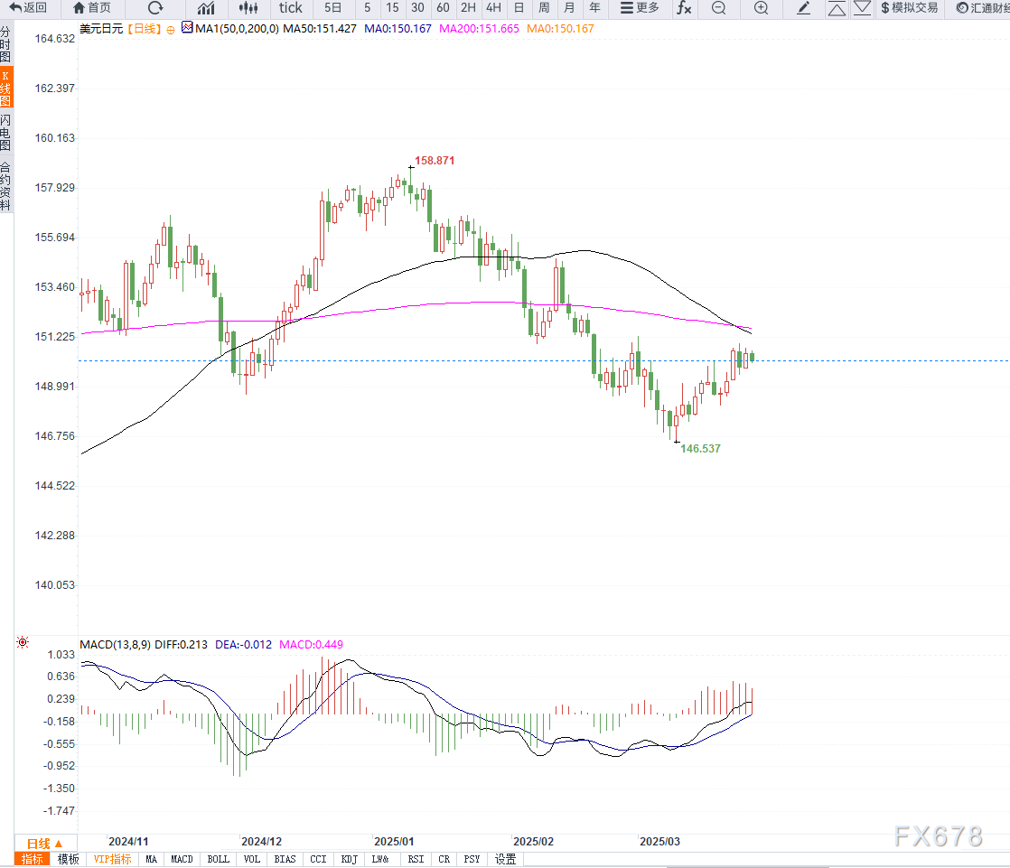
Task: Select the 月 monthly timeframe
Action: [x=569, y=8]
